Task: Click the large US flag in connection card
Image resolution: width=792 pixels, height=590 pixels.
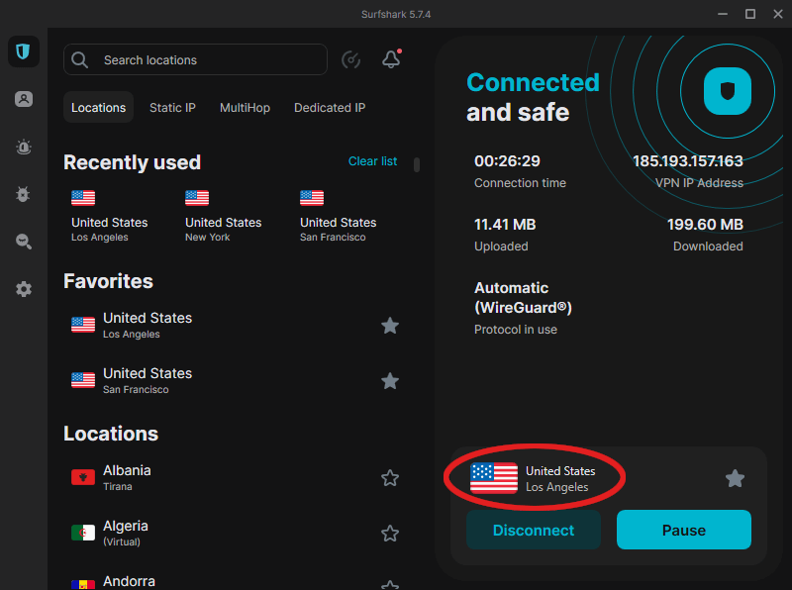Action: click(493, 478)
